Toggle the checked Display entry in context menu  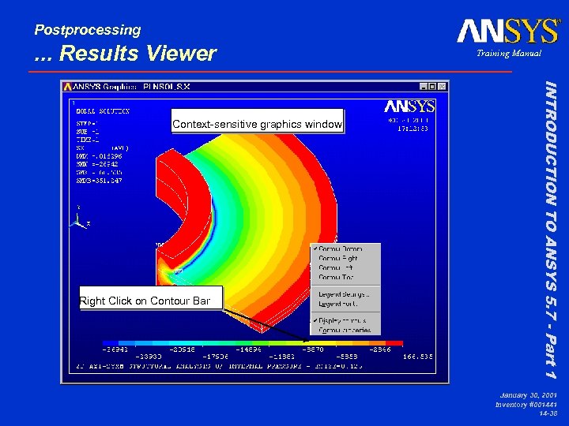click(x=345, y=320)
